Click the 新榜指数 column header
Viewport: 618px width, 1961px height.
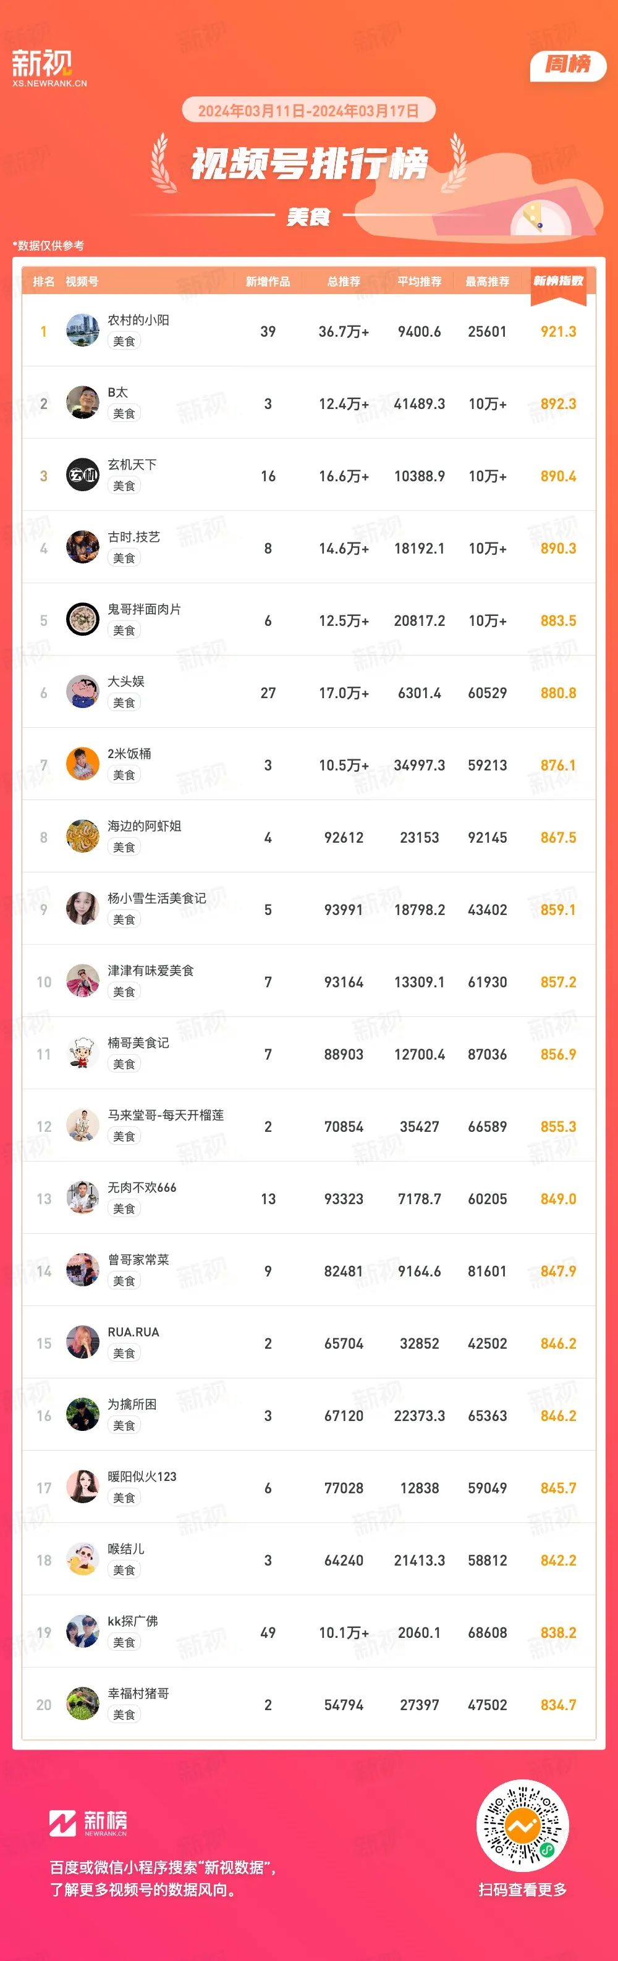[x=558, y=282]
